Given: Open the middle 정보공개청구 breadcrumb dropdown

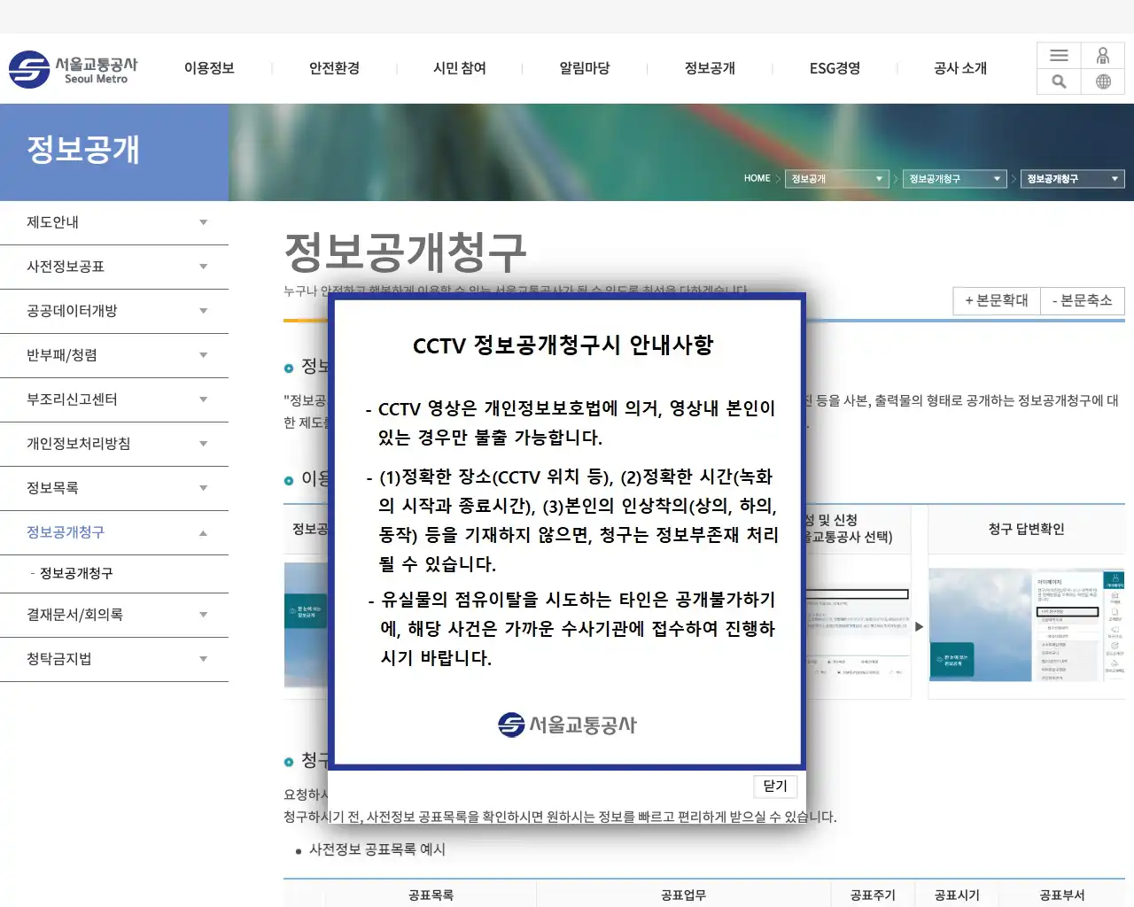Looking at the screenshot, I should pos(955,179).
